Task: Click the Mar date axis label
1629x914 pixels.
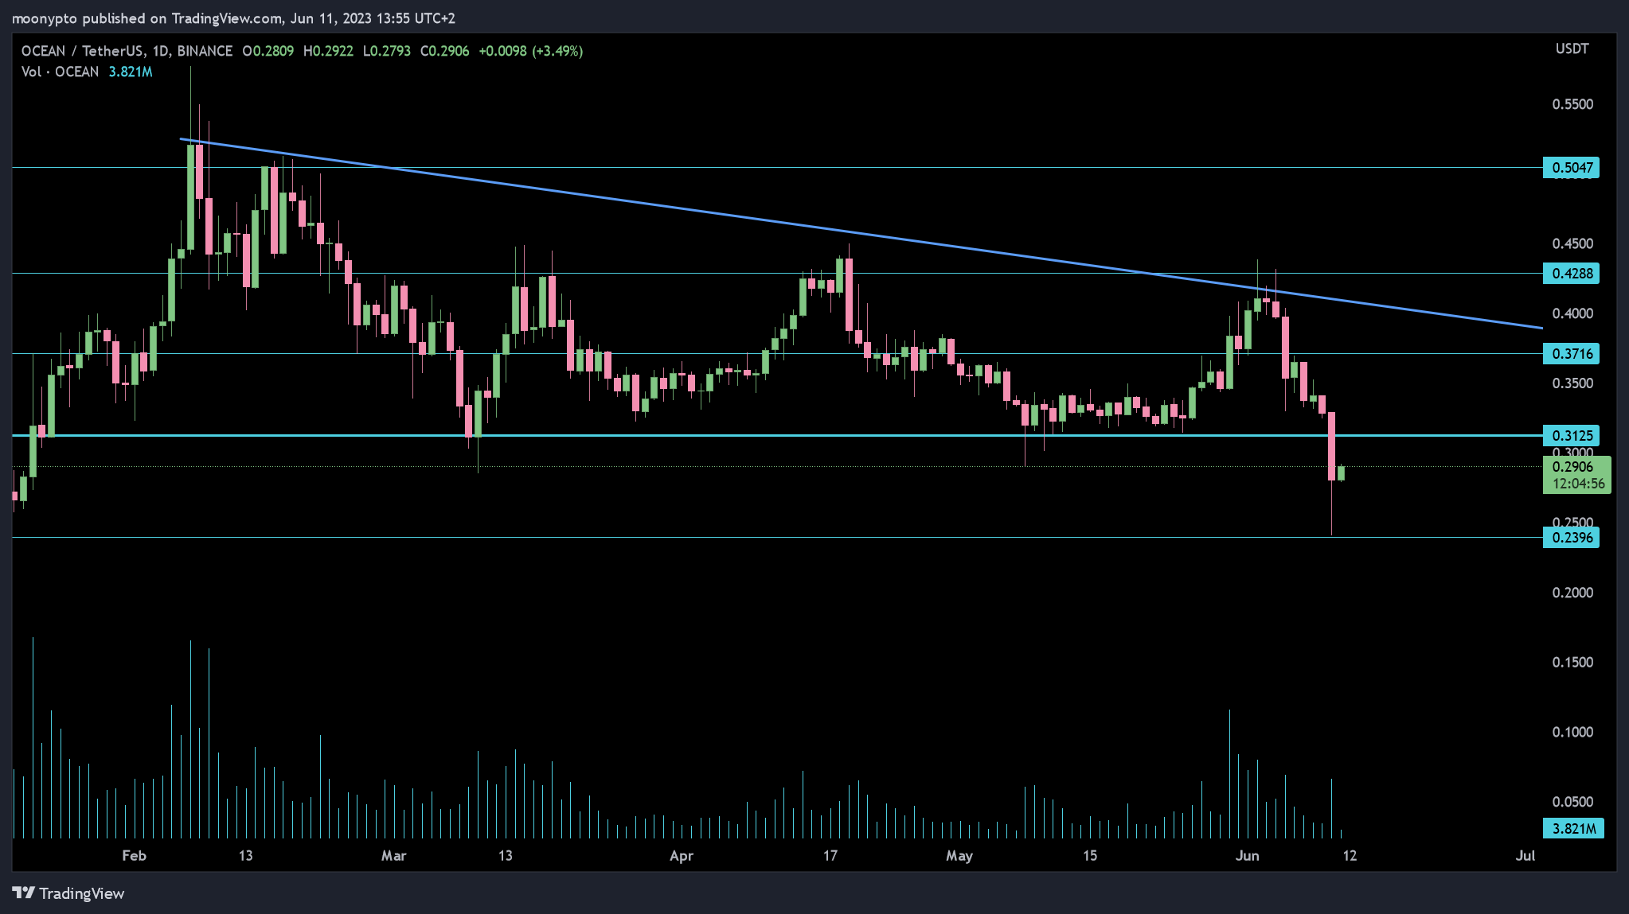Action: [x=393, y=856]
